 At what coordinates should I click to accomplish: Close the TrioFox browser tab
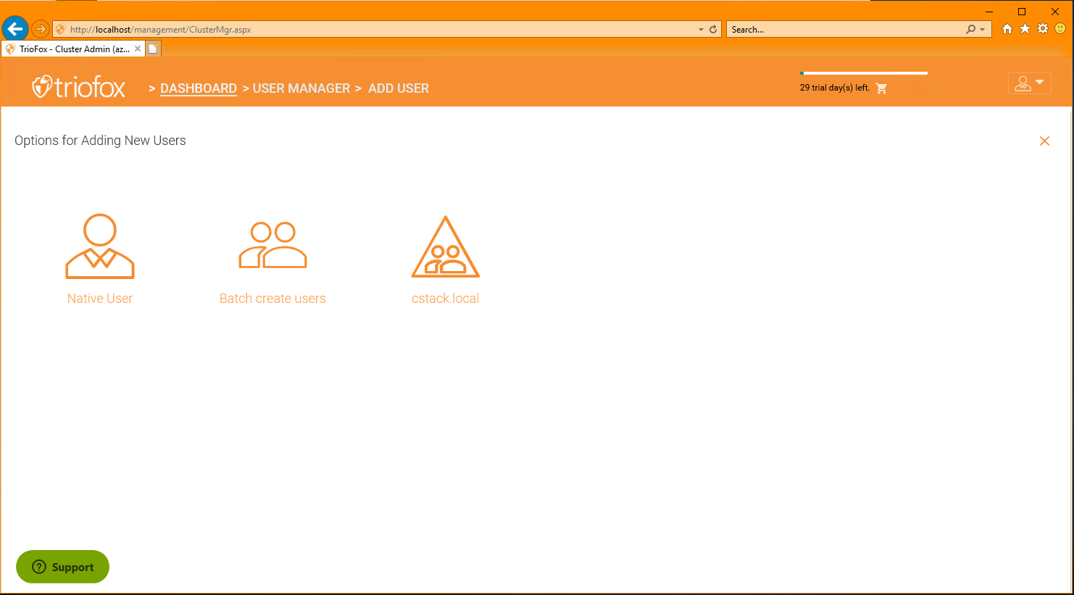click(138, 49)
